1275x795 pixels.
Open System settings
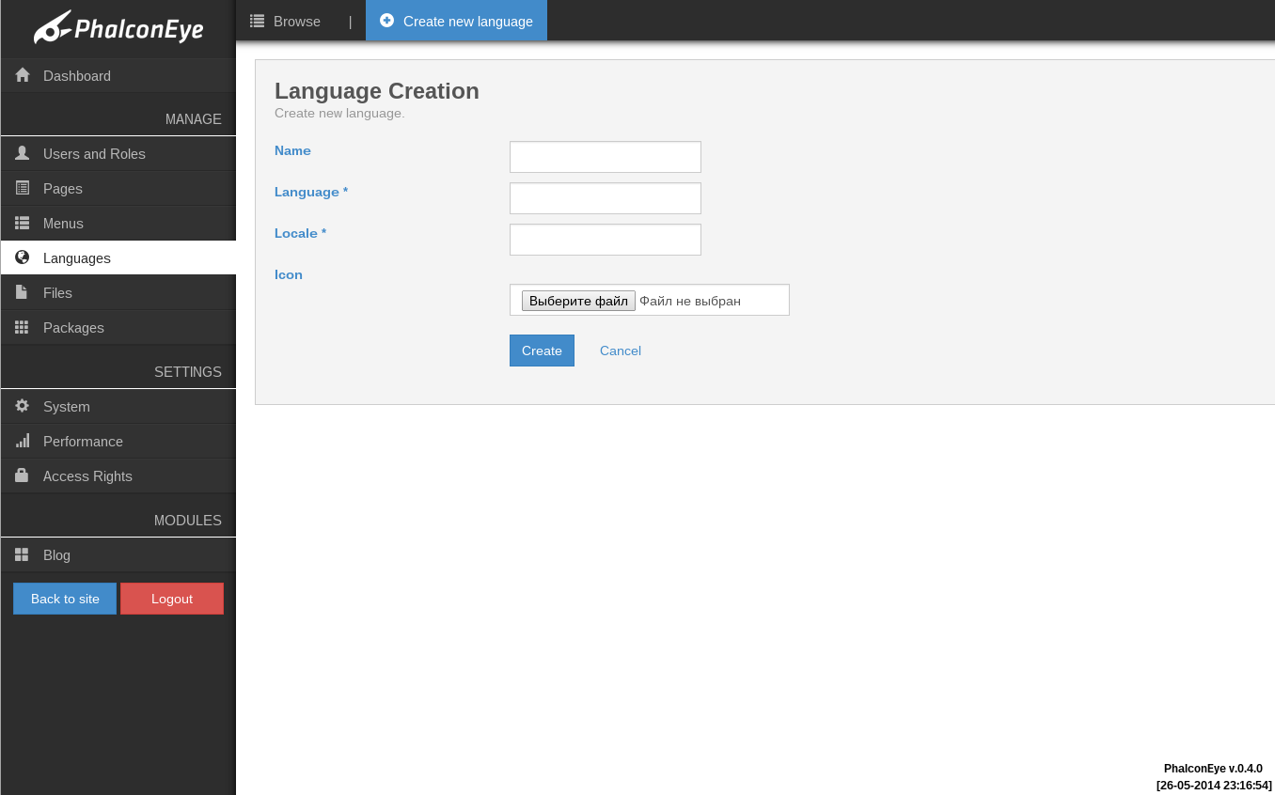pyautogui.click(x=118, y=406)
